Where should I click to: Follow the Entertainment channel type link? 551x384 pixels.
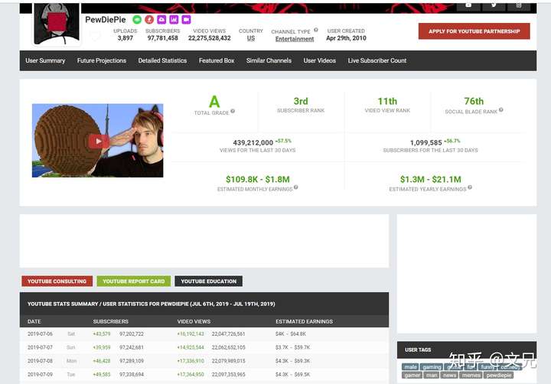pyautogui.click(x=295, y=39)
